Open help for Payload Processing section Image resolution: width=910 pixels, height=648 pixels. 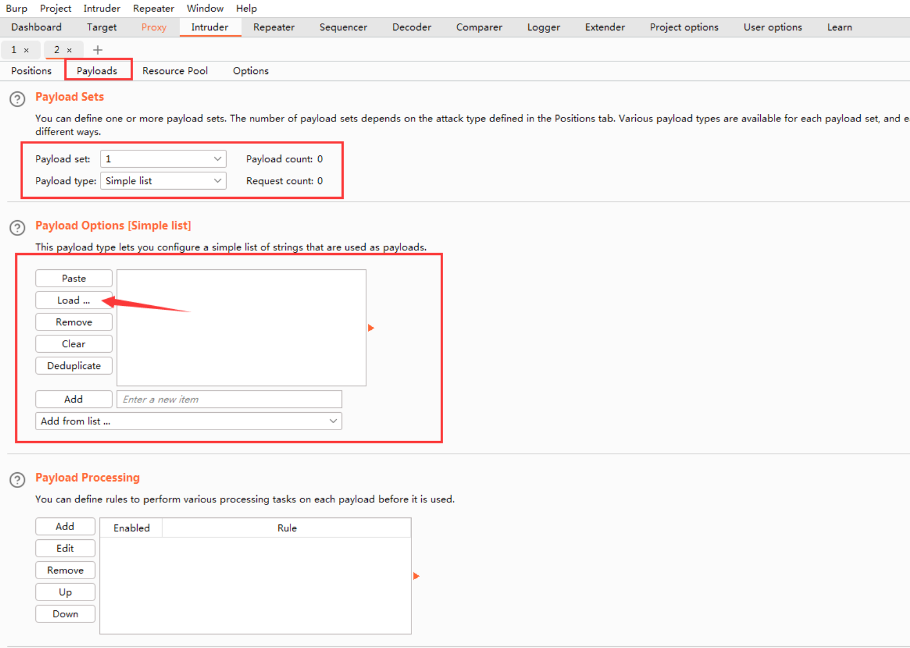coord(17,480)
